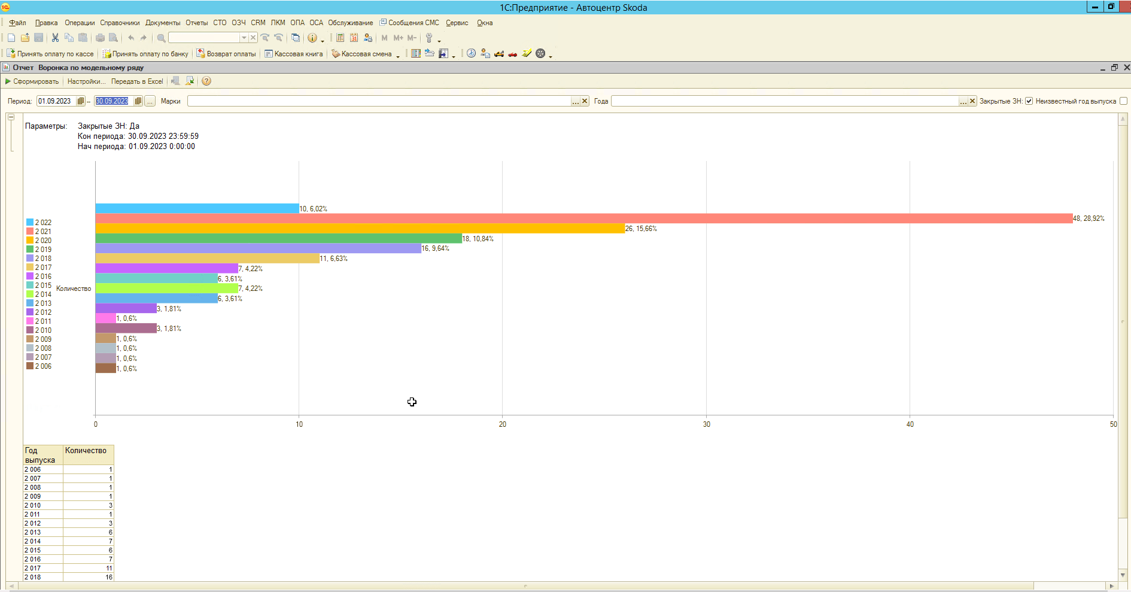This screenshot has width=1131, height=592.
Task: Click the Кассовая книга toolbar icon
Action: 269,54
